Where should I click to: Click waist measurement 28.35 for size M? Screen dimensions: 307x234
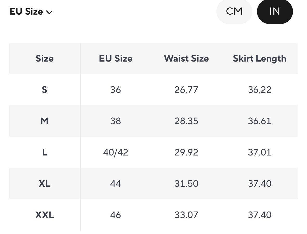click(186, 121)
